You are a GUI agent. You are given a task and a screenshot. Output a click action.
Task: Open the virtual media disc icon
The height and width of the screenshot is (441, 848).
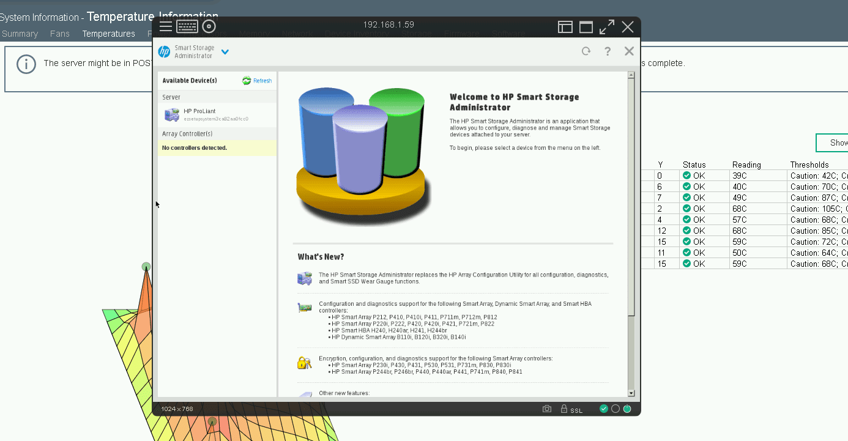(x=209, y=26)
